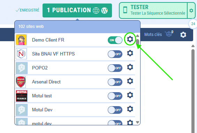Click the Motul France logo thumbnail
Screen dimensions: 197x133
(22, 96)
